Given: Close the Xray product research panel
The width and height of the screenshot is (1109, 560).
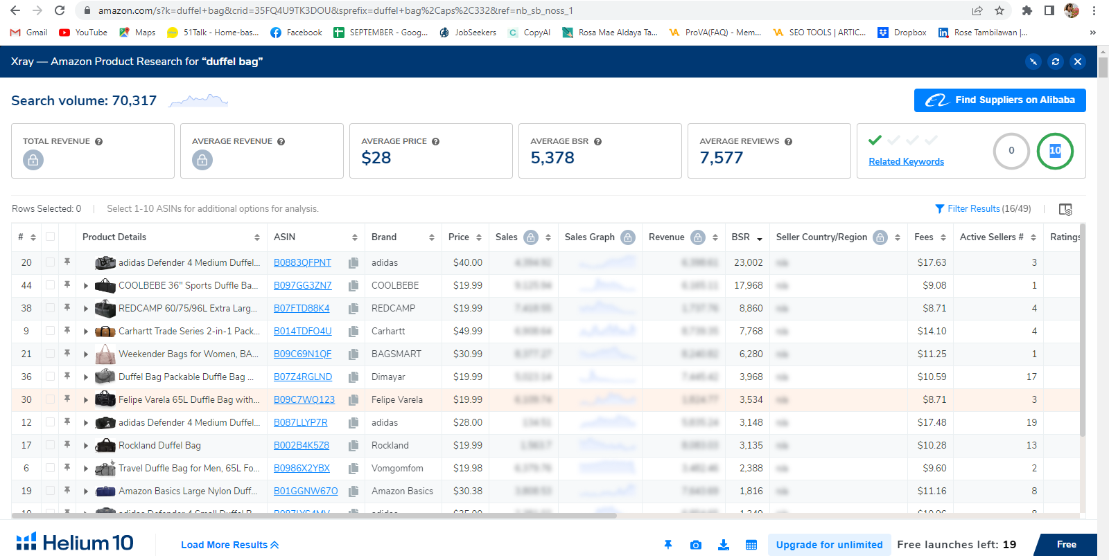Looking at the screenshot, I should (x=1078, y=62).
